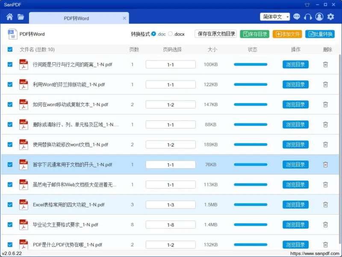Select the .docx format radio button
The image size is (342, 257).
pyautogui.click(x=170, y=34)
